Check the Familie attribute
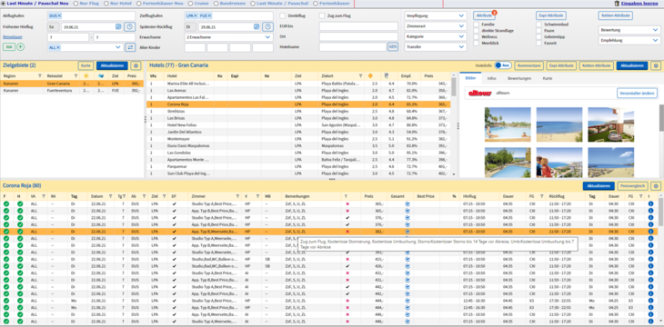The height and width of the screenshot is (327, 664). tap(477, 25)
